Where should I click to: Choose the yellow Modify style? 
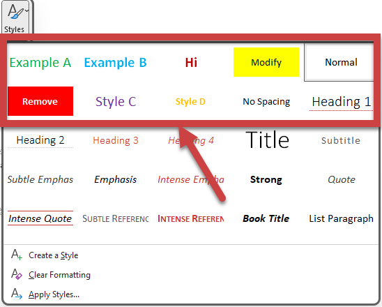coord(266,62)
